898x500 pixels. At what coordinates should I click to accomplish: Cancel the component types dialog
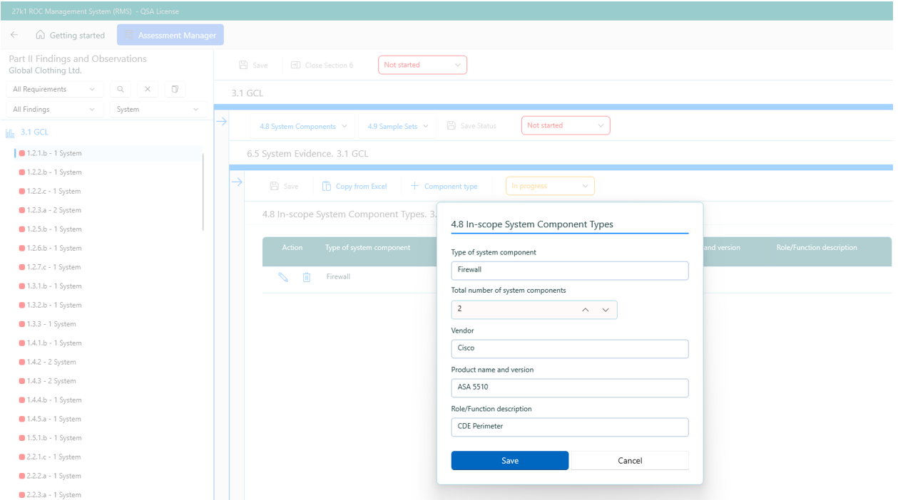(x=630, y=461)
